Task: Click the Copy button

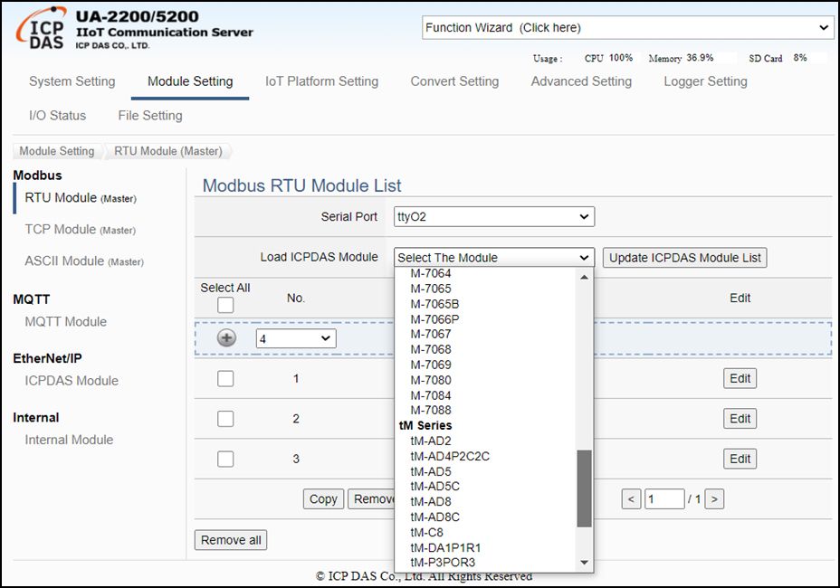Action: pos(323,499)
